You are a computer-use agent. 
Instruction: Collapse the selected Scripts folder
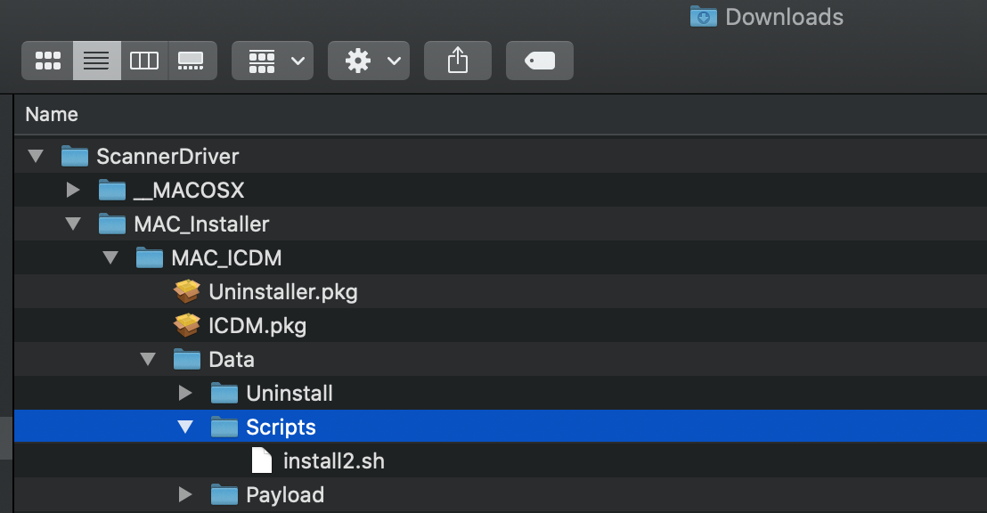[x=185, y=427]
